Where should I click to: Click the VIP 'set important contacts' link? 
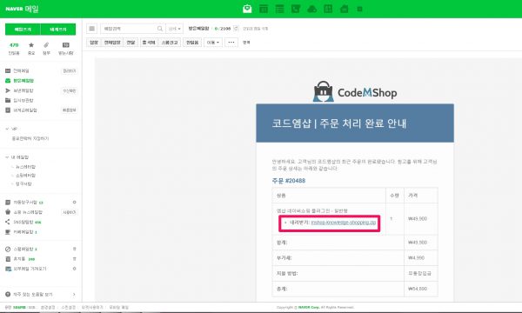click(30, 138)
